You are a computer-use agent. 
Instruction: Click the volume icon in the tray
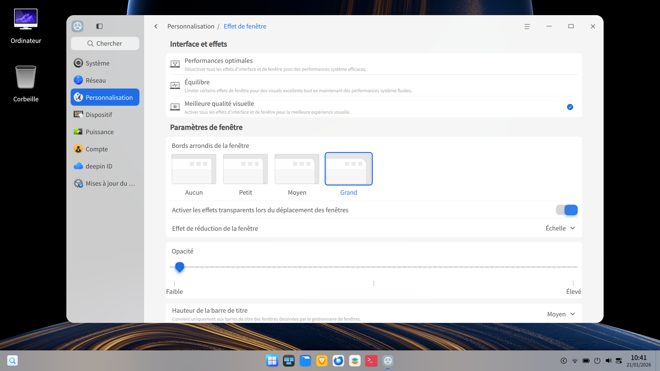pos(608,361)
